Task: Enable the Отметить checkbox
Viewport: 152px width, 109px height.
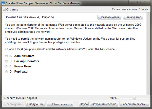Action: [x=4, y=10]
